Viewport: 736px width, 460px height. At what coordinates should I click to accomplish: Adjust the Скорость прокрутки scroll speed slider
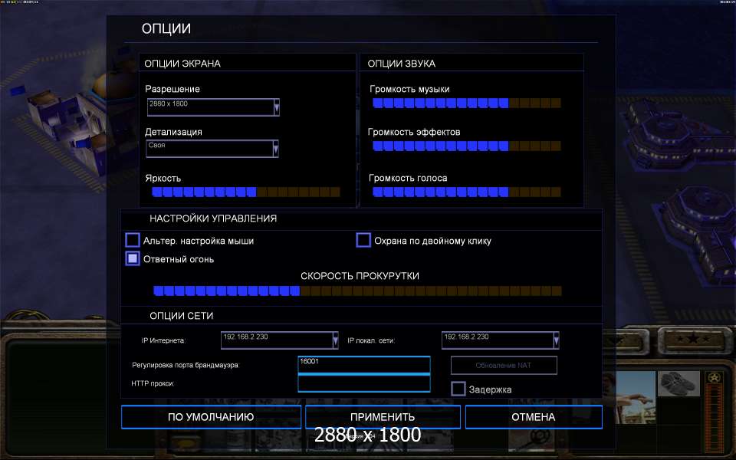pos(358,291)
